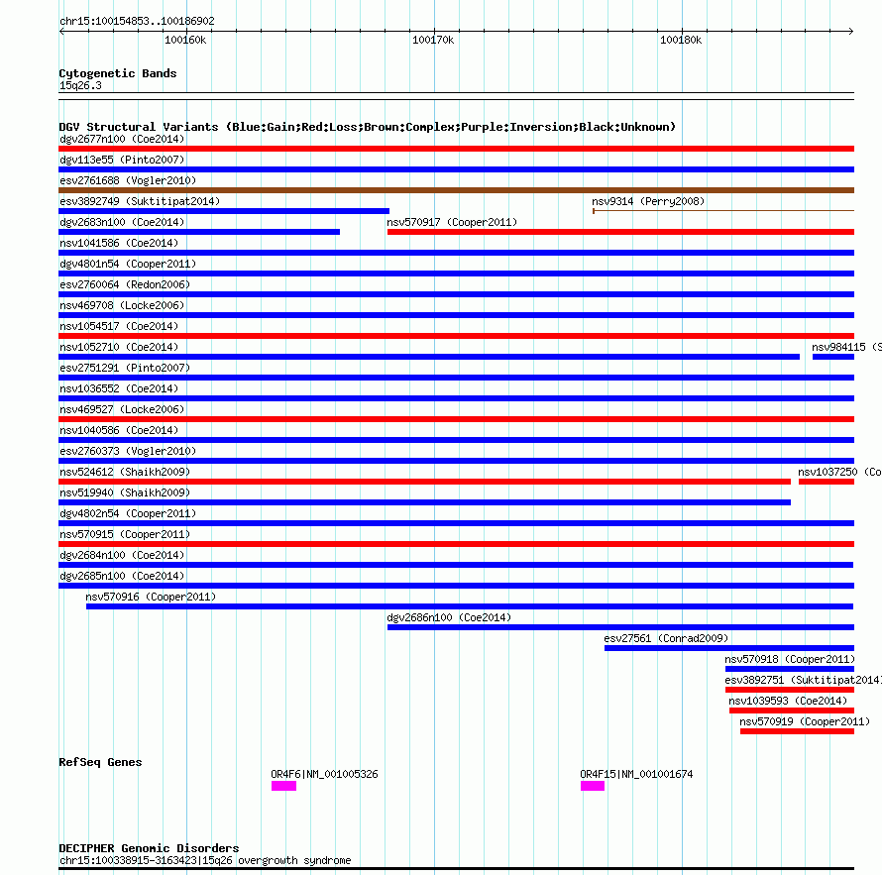Screen dimensions: 882x875
Task: Click the thin brown nsv9314 variant line
Action: [x=723, y=211]
